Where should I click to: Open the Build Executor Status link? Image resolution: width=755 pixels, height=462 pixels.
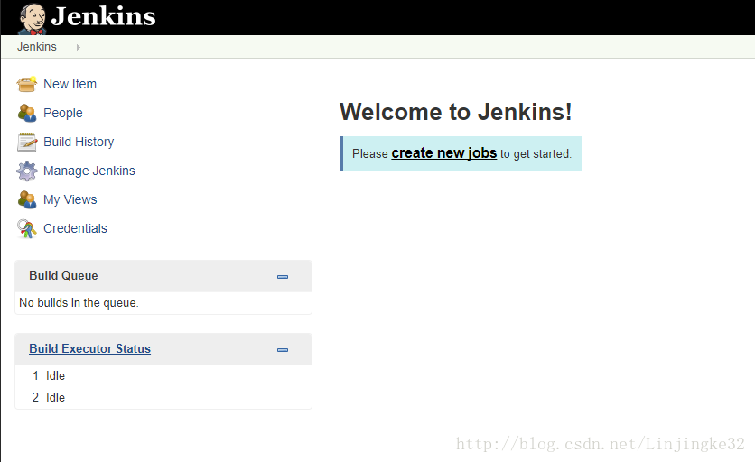[89, 348]
